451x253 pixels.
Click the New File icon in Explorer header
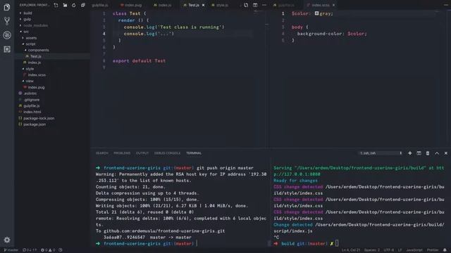[x=56, y=5]
